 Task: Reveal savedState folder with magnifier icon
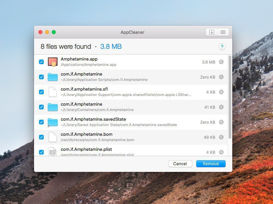tap(221, 122)
